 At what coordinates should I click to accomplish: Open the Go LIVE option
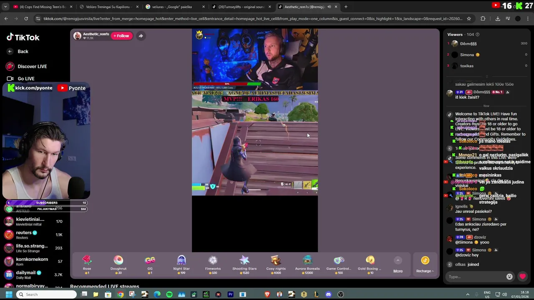click(20, 78)
